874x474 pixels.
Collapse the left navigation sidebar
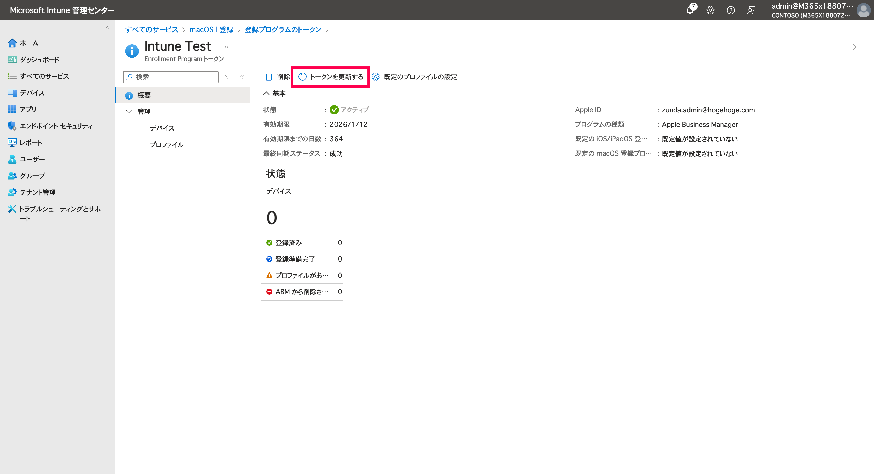[108, 28]
